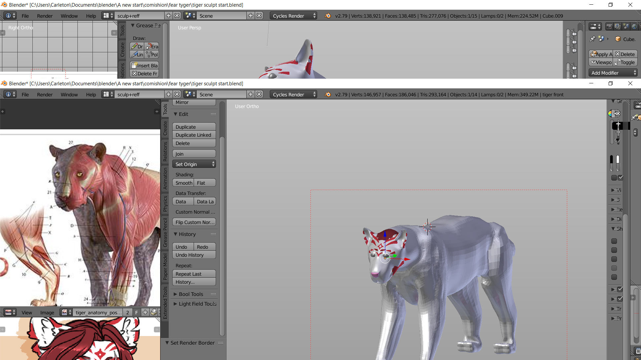
Task: Click the grease pencil Erase tool
Action: [x=152, y=46]
